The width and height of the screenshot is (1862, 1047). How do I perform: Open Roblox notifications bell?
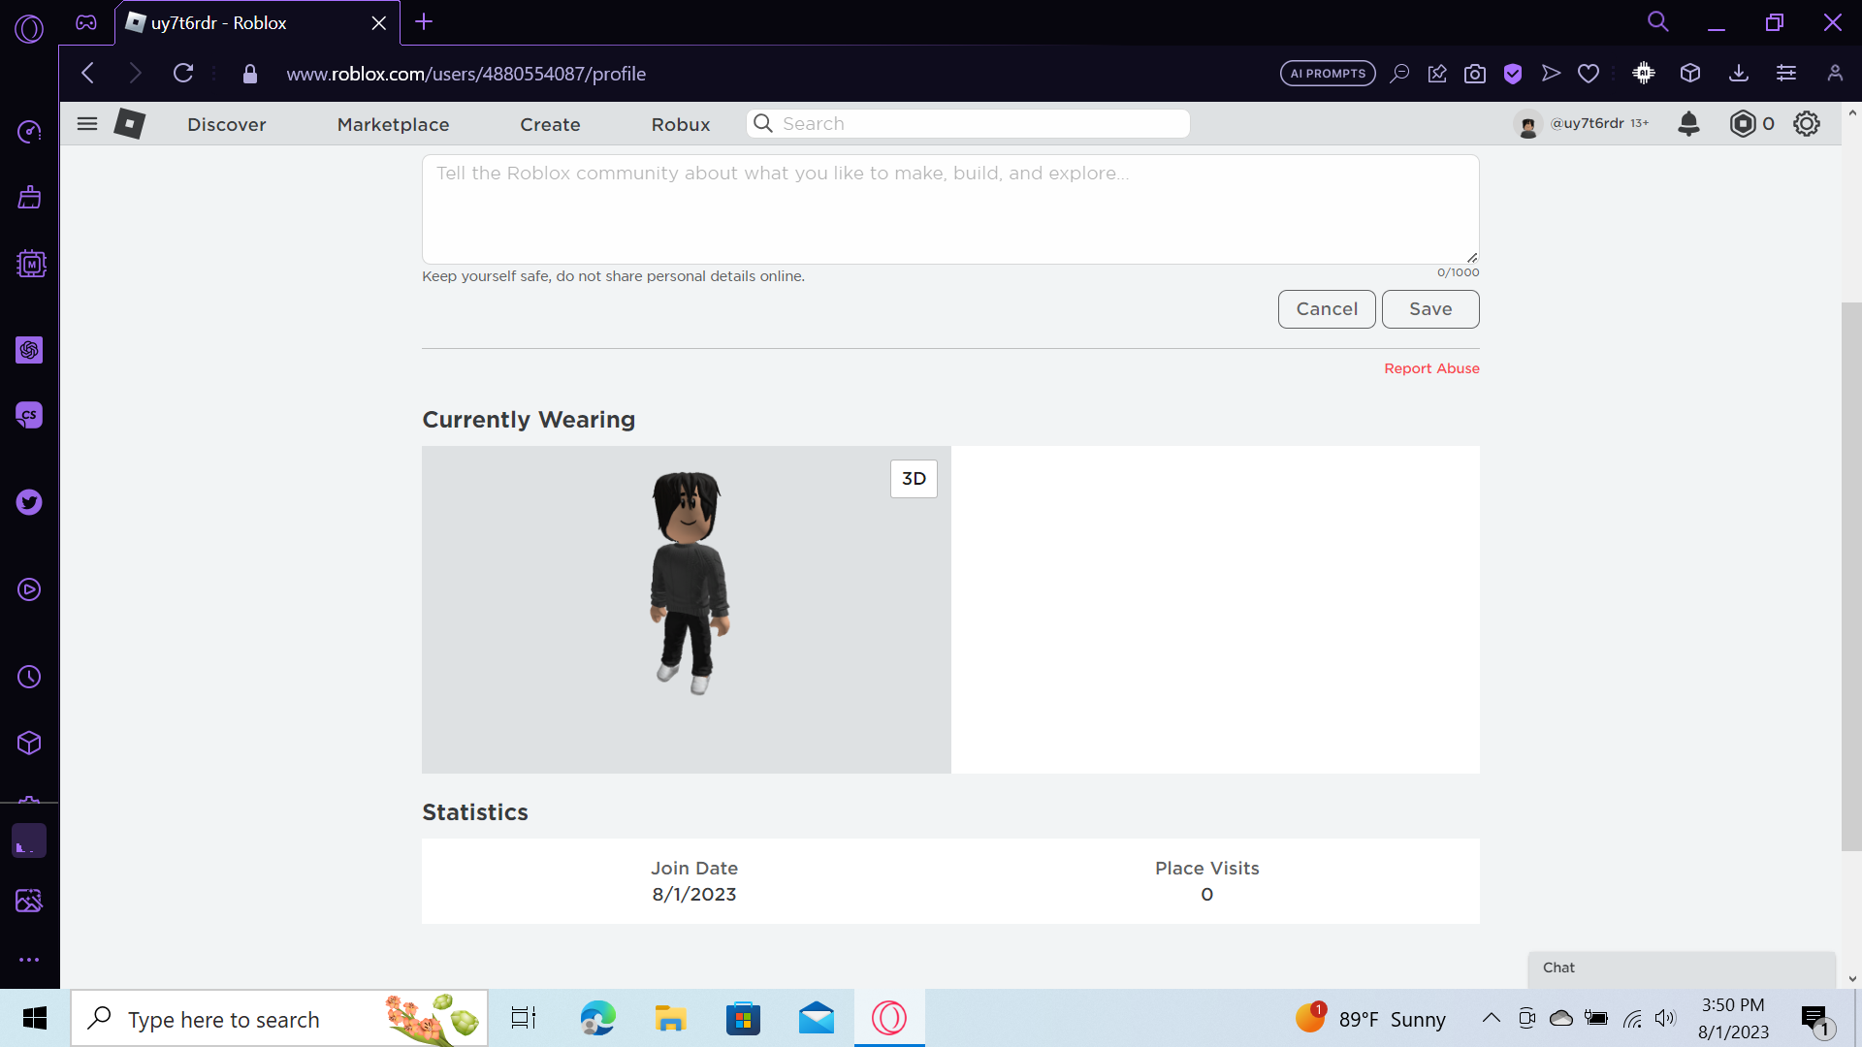click(1689, 123)
